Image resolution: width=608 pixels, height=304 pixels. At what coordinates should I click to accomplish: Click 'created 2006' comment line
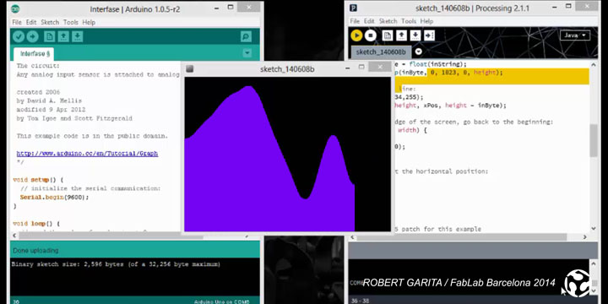click(38, 92)
